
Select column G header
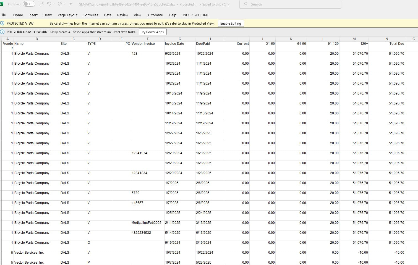[x=180, y=39]
